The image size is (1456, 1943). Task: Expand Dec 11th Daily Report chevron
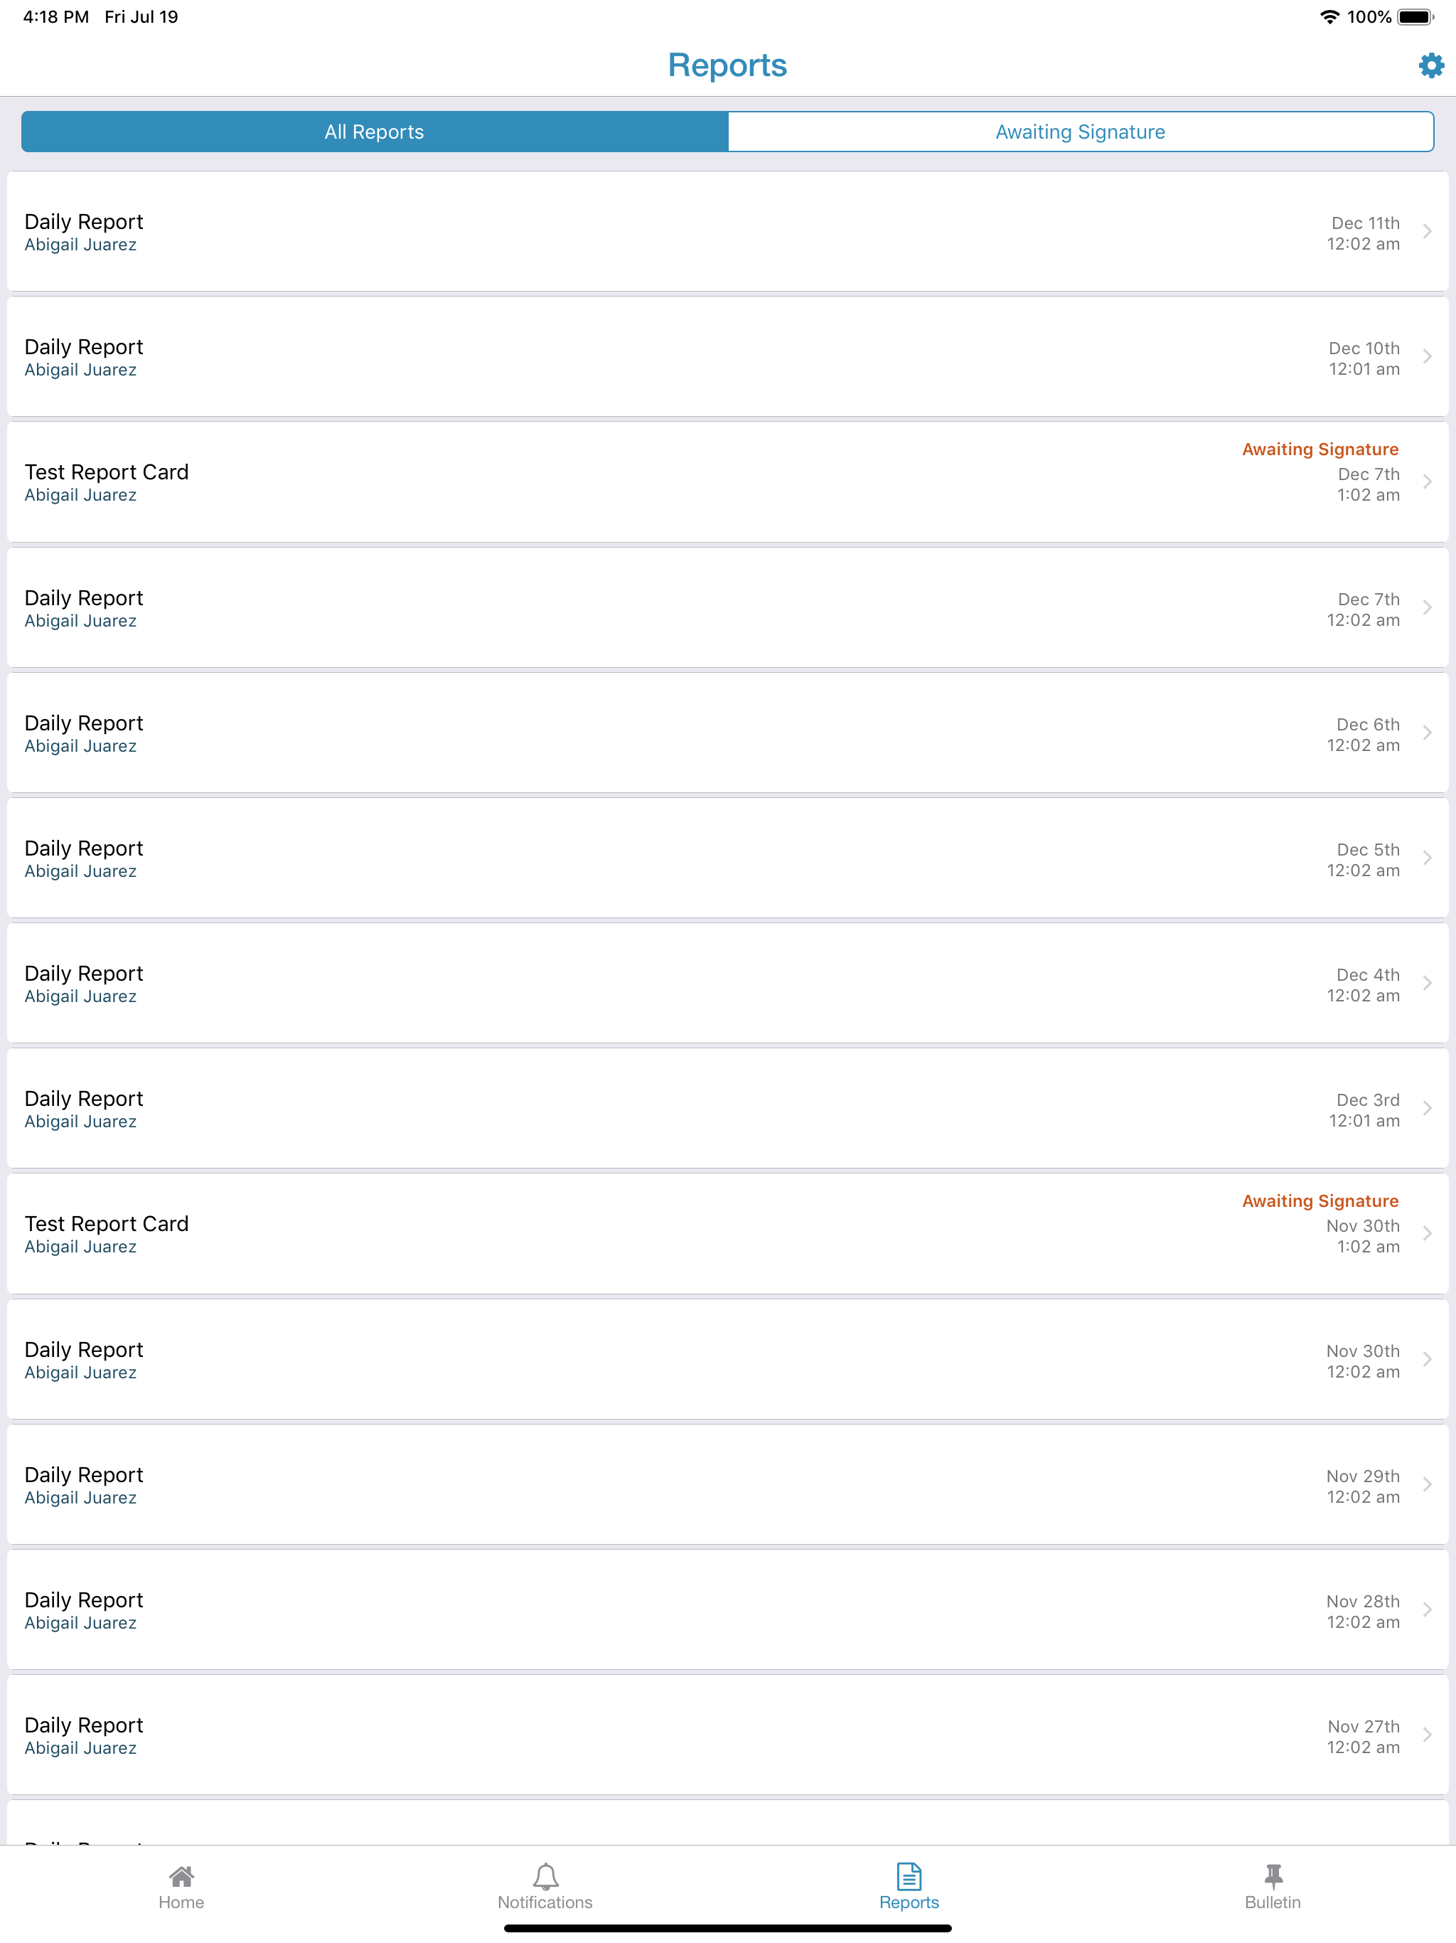pyautogui.click(x=1427, y=231)
